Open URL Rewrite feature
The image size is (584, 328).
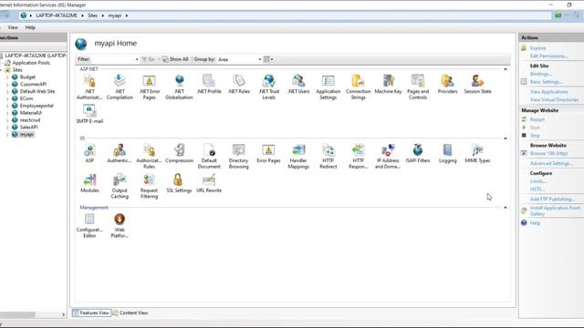tap(209, 183)
